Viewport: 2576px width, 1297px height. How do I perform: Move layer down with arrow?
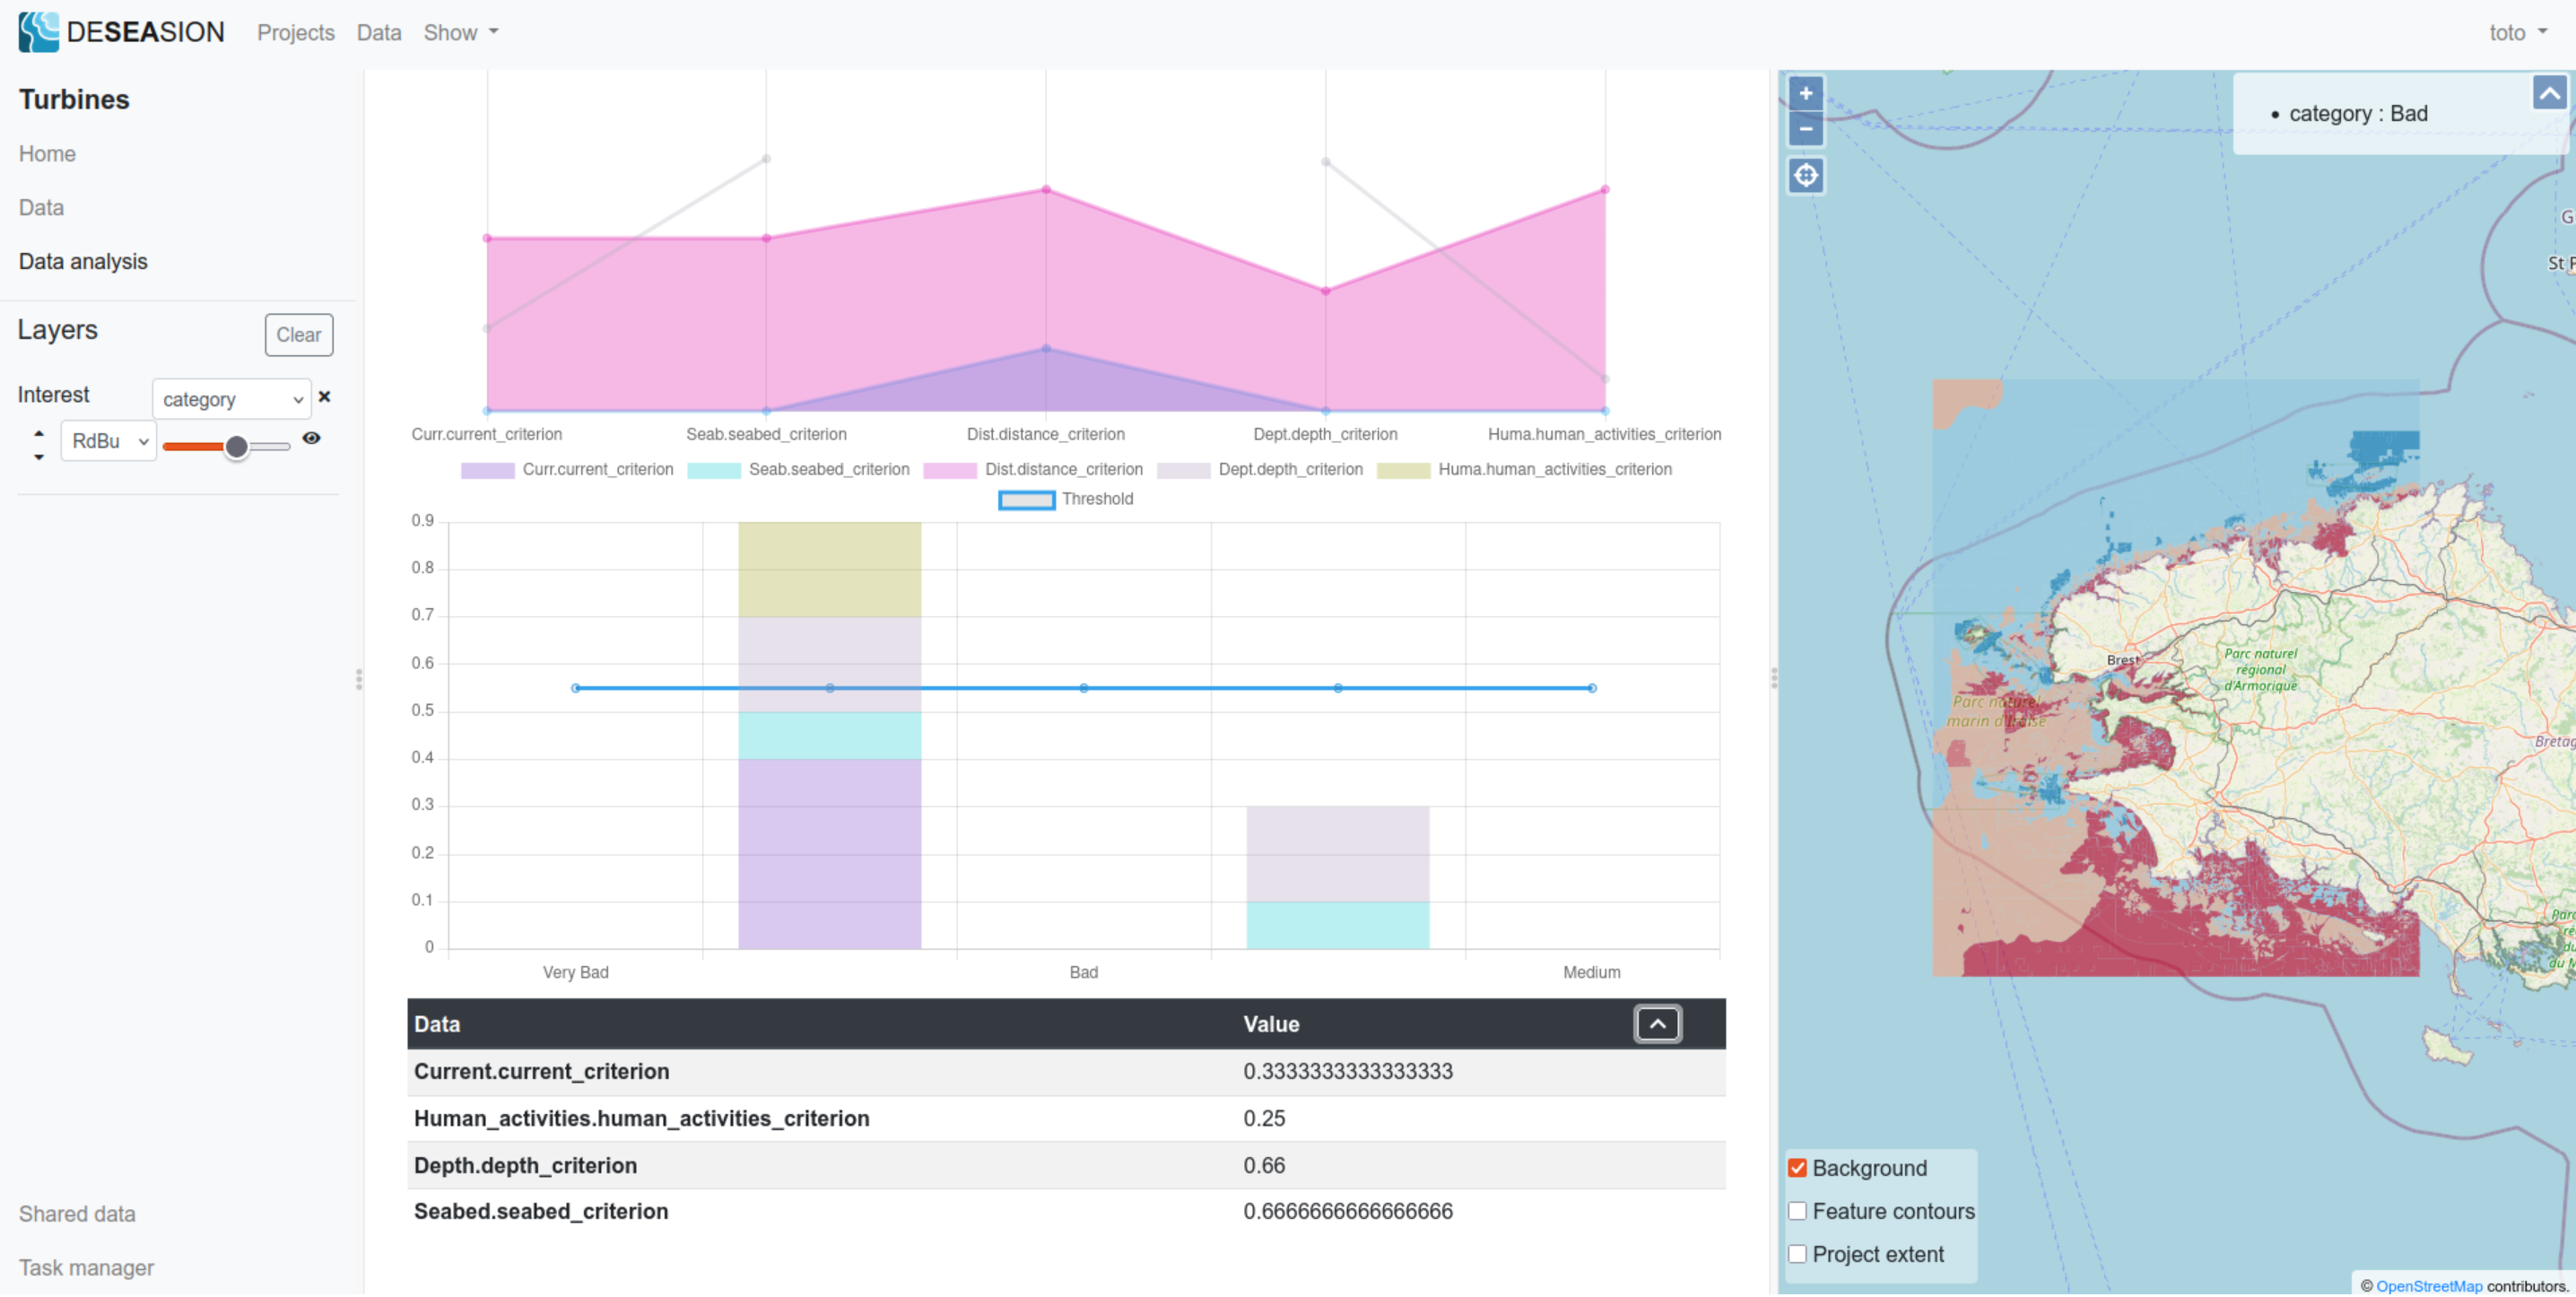pos(39,456)
